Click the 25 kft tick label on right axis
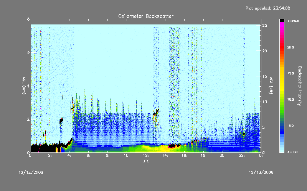The image size is (307, 191). pos(265,26)
